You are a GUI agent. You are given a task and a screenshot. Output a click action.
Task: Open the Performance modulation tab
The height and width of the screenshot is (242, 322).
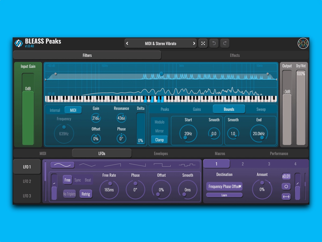pos(279,153)
